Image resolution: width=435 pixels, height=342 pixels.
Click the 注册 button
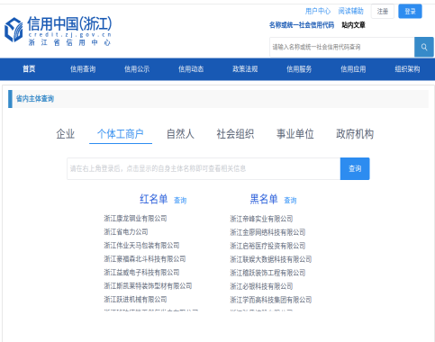click(x=383, y=12)
